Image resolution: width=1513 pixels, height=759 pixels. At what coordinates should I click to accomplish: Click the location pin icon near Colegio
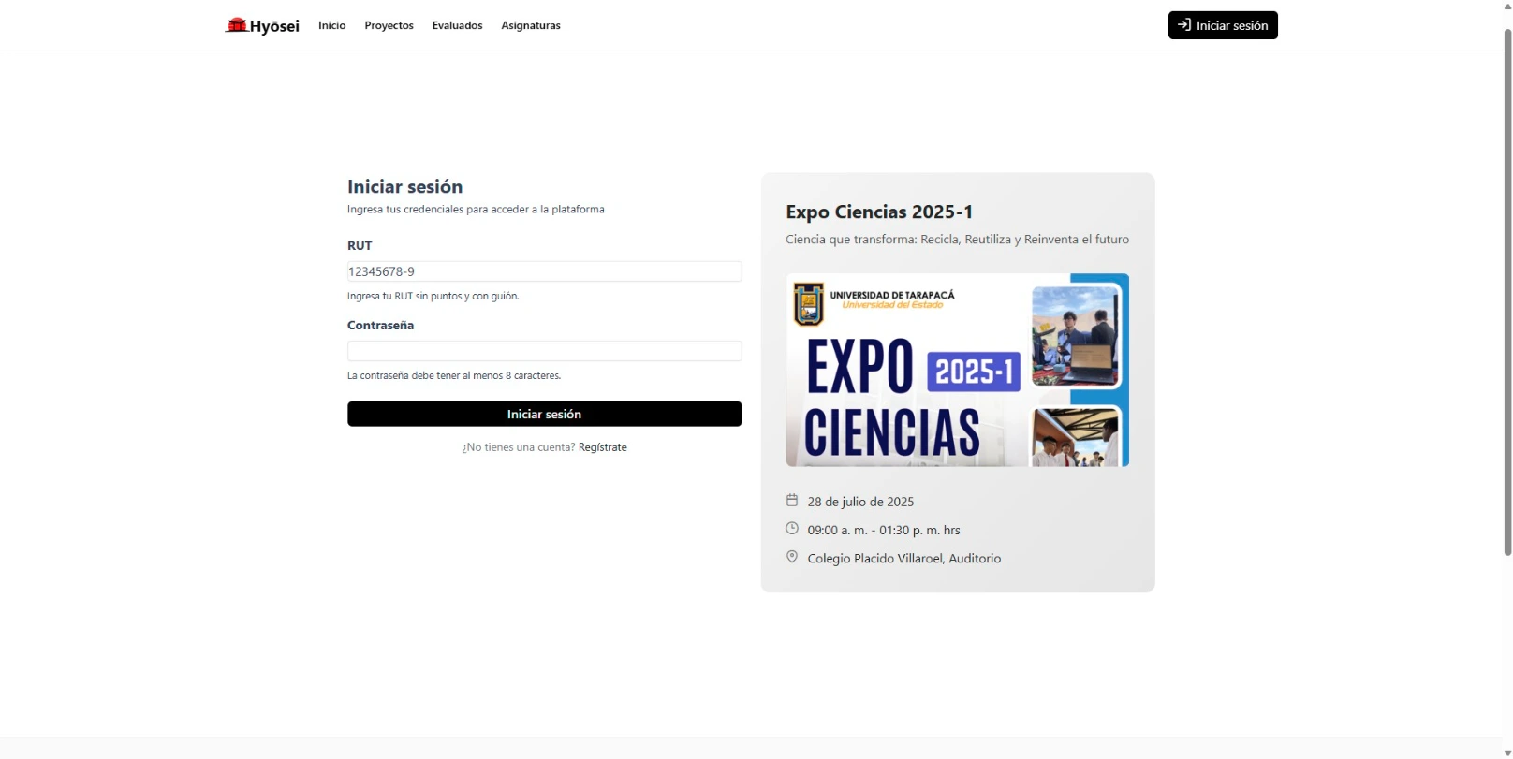click(x=792, y=557)
